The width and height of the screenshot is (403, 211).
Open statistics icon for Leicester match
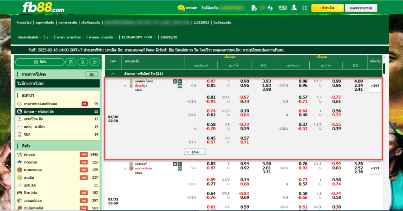[175, 164]
